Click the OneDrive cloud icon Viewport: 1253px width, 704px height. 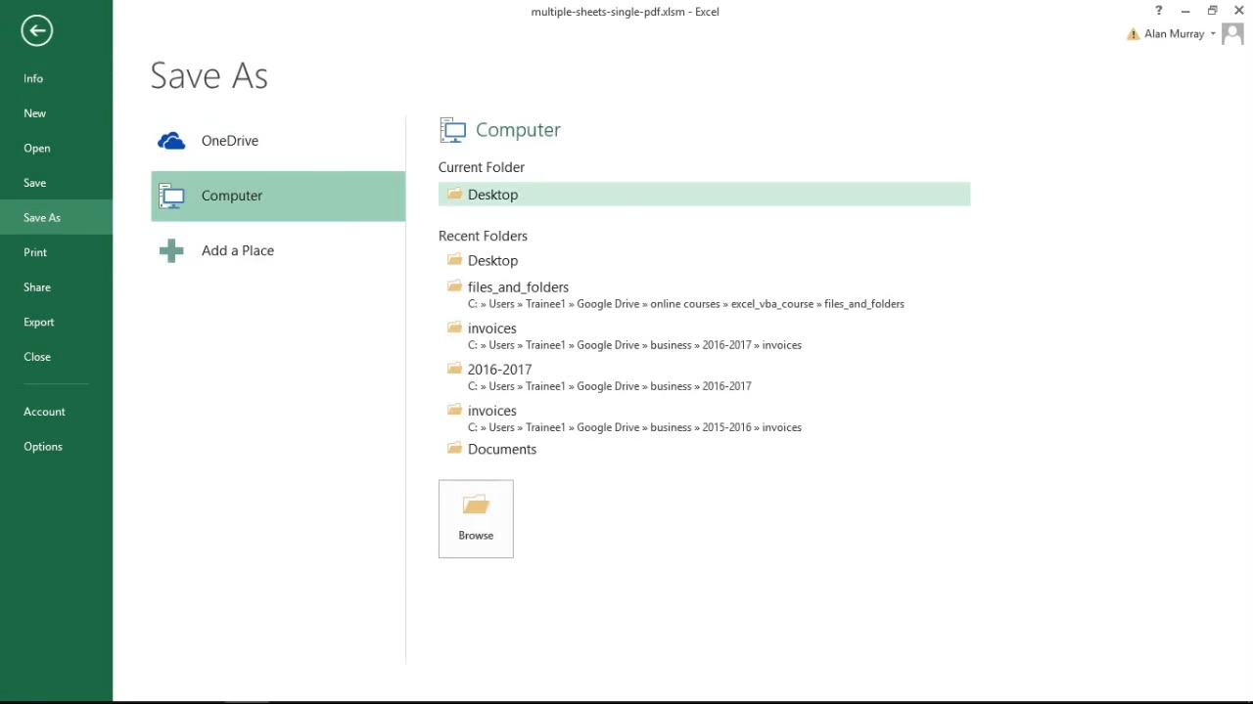click(x=171, y=141)
